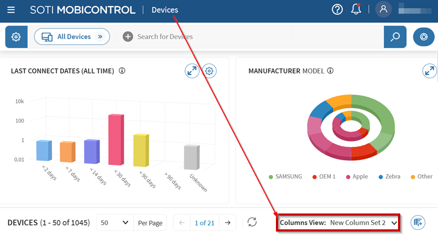Click the settings gear beside All Devices
This screenshot has width=438, height=237.
point(16,37)
